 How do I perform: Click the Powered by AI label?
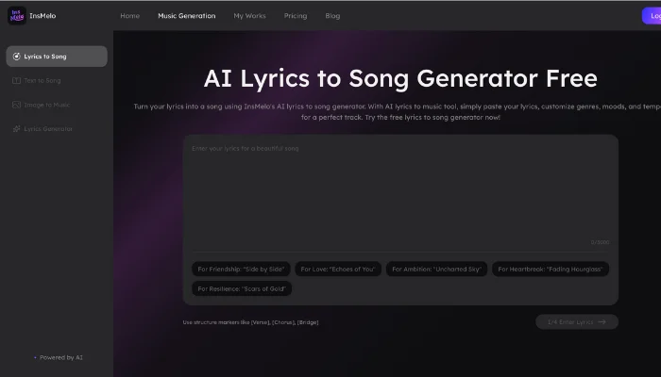coord(61,357)
